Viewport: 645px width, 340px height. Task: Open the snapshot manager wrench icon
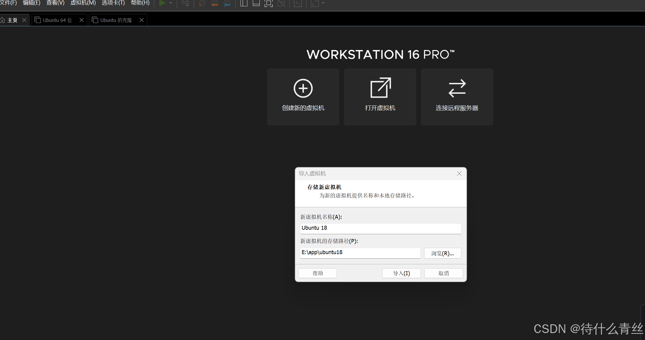tap(227, 3)
